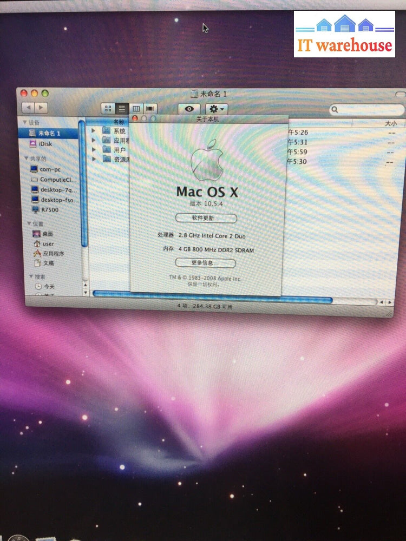This screenshot has width=406, height=541.
Task: Select iDisk in the sidebar
Action: [45, 144]
